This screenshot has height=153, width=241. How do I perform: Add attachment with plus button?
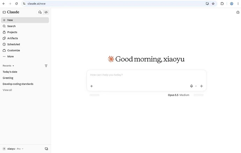coord(92,86)
